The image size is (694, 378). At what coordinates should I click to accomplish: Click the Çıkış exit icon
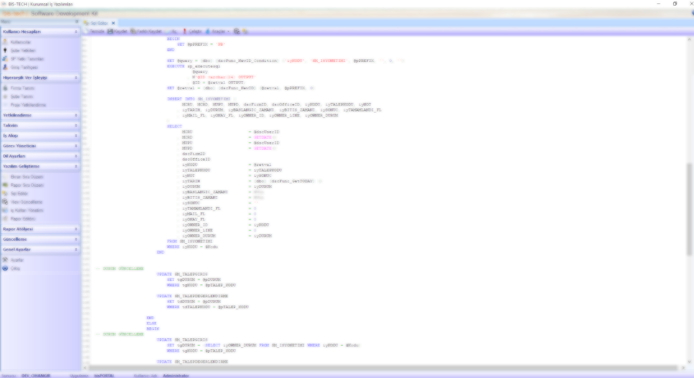[x=5, y=268]
